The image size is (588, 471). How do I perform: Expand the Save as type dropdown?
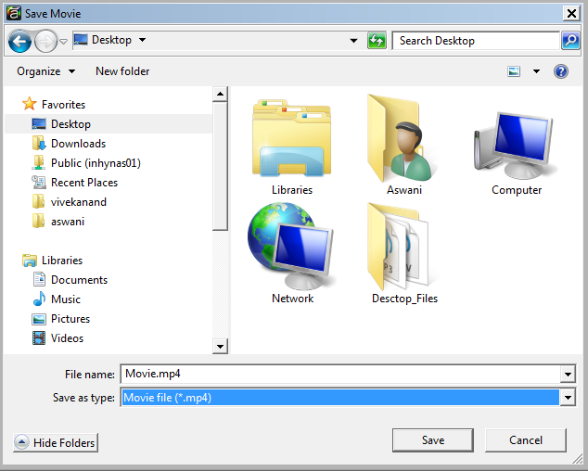(568, 398)
